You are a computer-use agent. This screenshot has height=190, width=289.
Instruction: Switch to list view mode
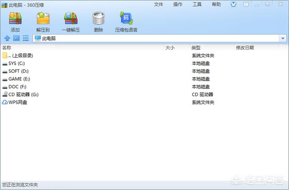pyautogui.click(x=26, y=38)
